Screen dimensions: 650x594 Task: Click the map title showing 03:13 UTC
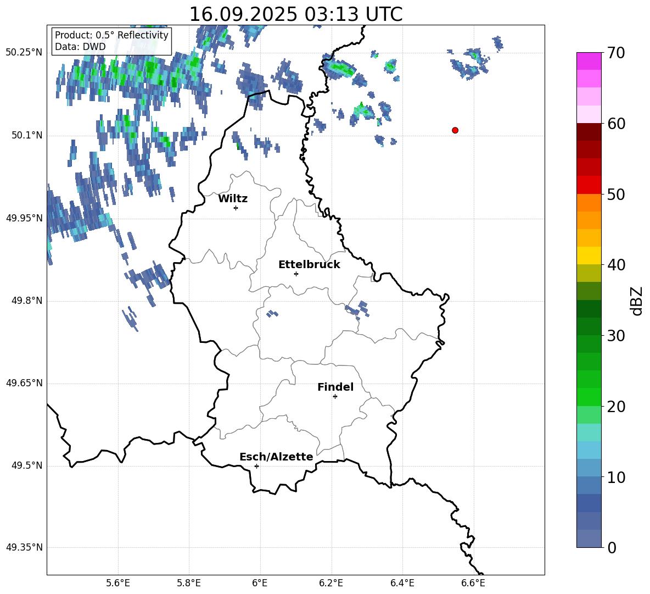(295, 14)
